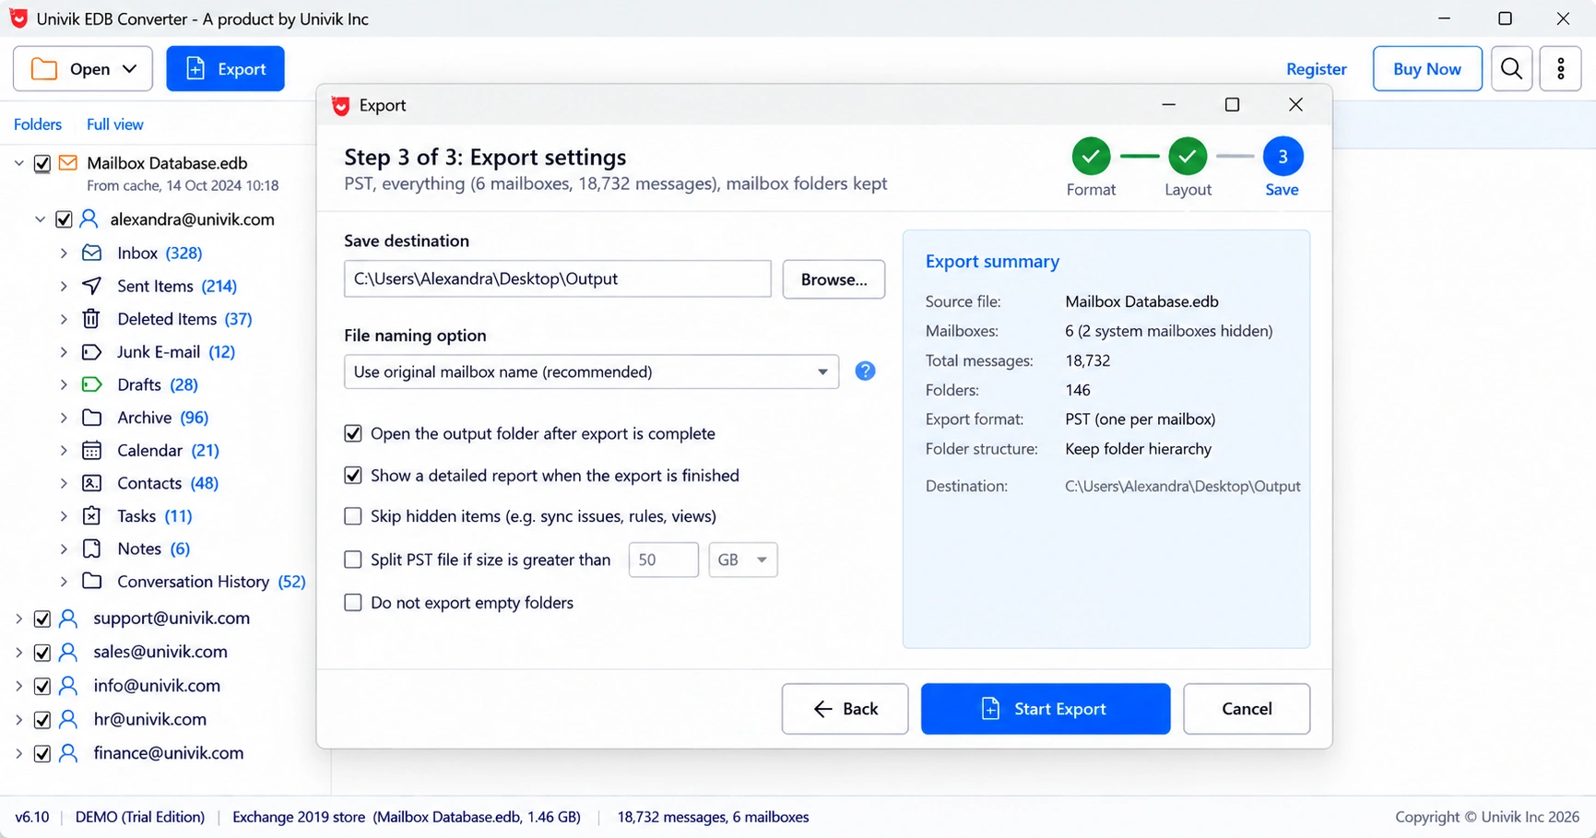1596x838 pixels.
Task: Go to the Layout step indicator
Action: tap(1188, 157)
